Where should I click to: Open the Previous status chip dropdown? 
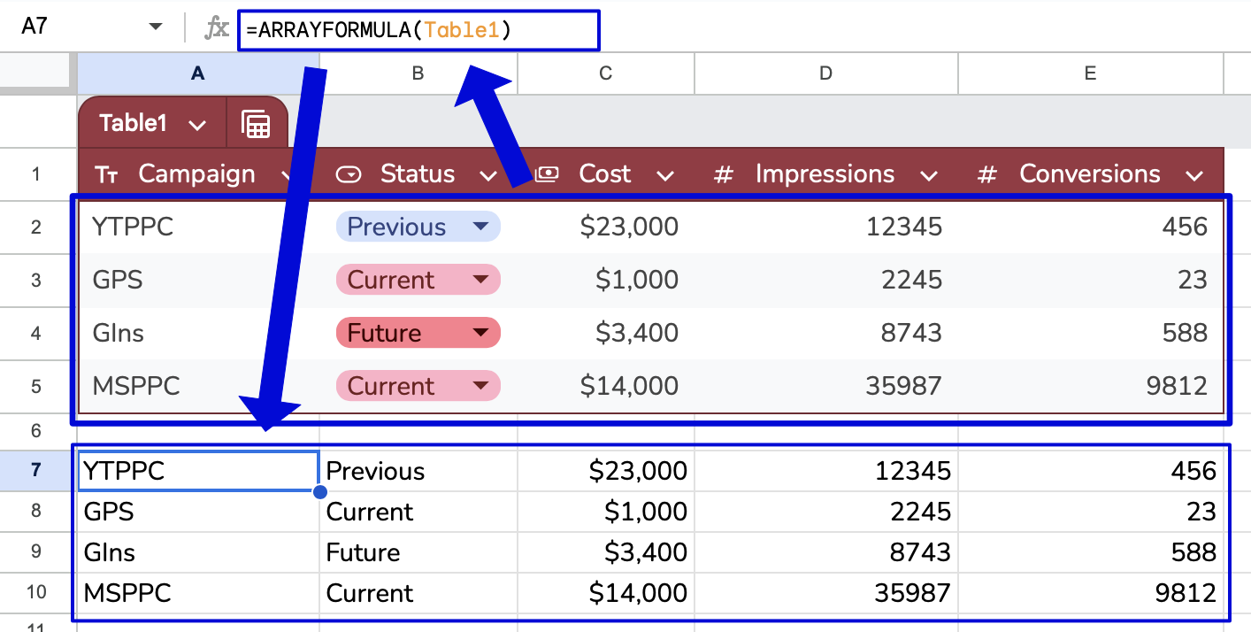480,227
